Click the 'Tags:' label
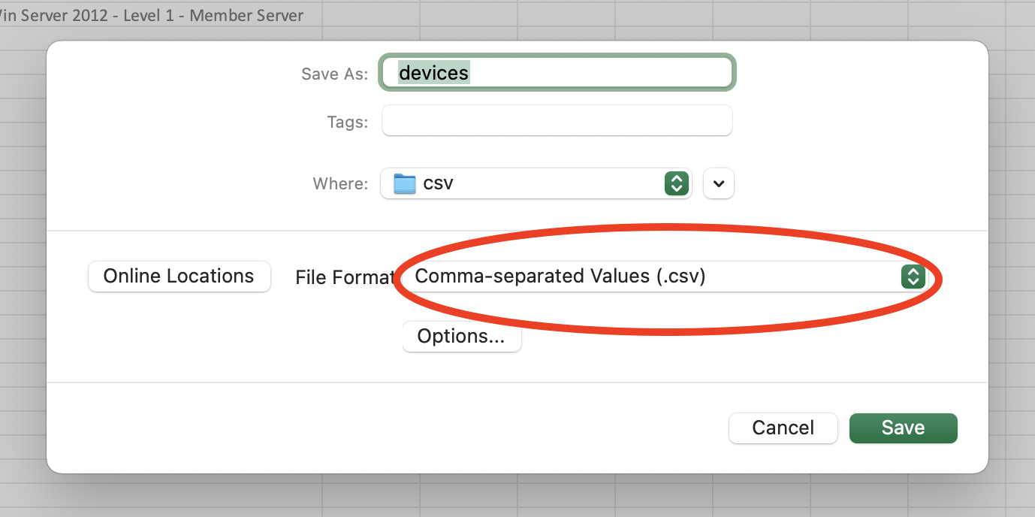This screenshot has width=1035, height=517. pos(347,122)
